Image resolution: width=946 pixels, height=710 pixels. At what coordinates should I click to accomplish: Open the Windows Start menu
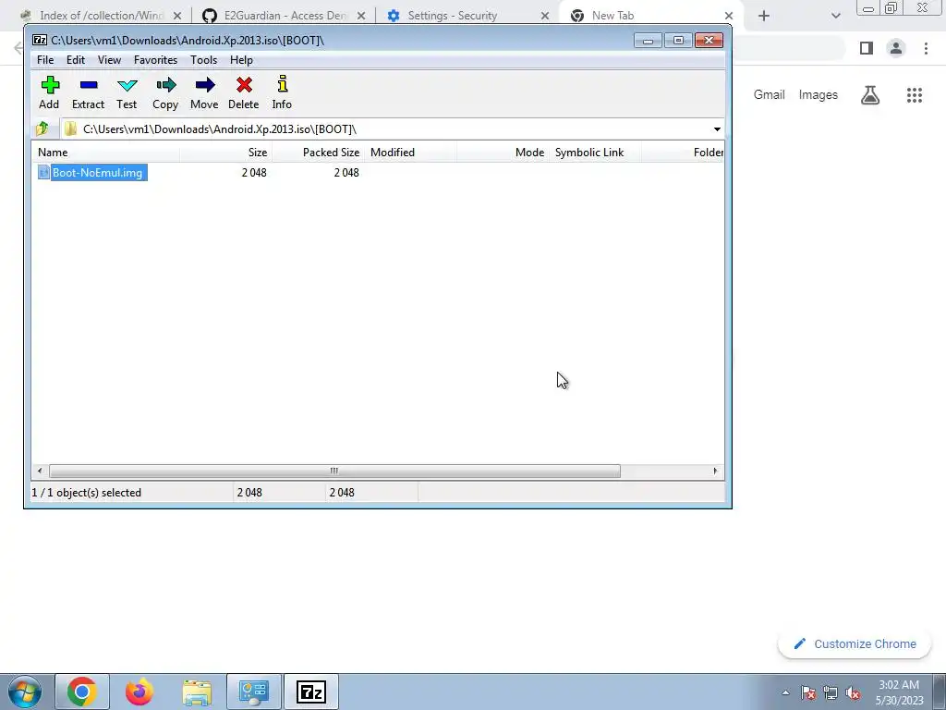tap(24, 692)
